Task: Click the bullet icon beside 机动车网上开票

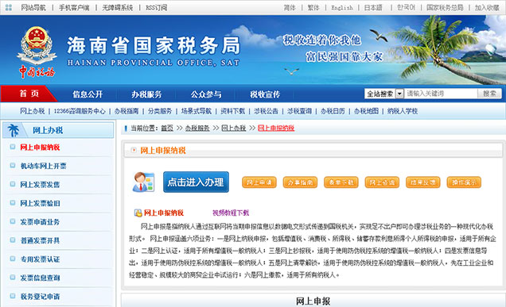Action: 13,166
